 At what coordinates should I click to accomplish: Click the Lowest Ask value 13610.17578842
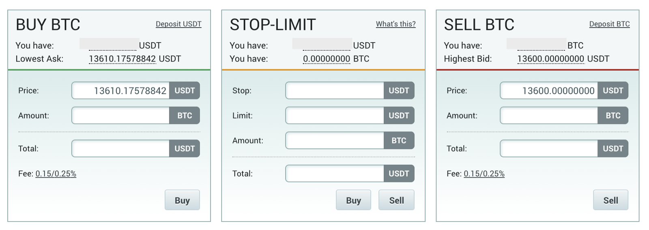pyautogui.click(x=122, y=59)
